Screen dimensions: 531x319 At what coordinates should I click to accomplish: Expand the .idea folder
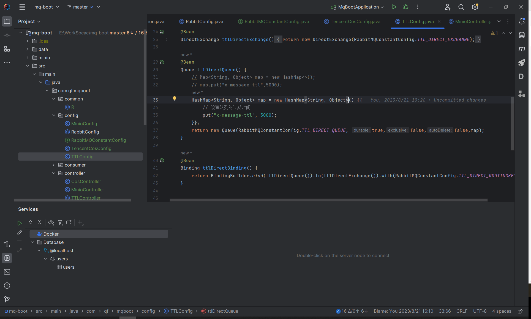pos(28,41)
